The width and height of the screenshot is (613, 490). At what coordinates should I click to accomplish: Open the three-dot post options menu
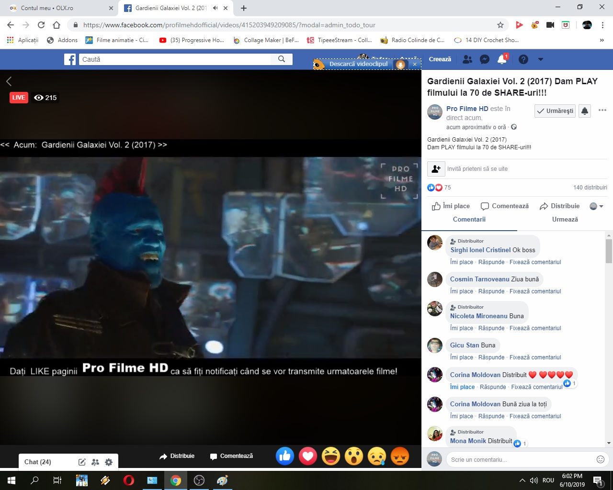pyautogui.click(x=602, y=110)
